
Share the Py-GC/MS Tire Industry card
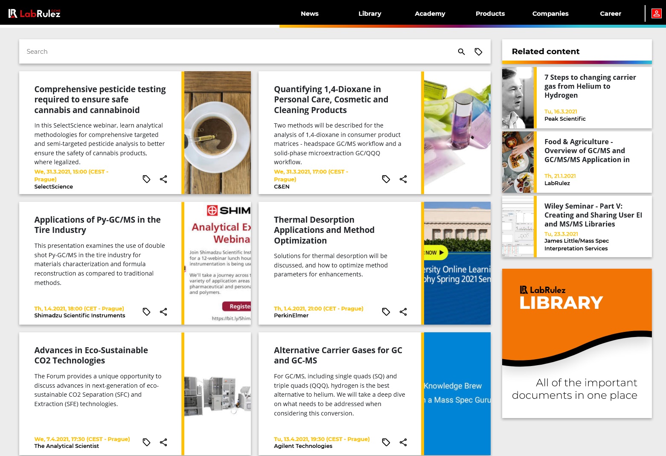(x=163, y=312)
